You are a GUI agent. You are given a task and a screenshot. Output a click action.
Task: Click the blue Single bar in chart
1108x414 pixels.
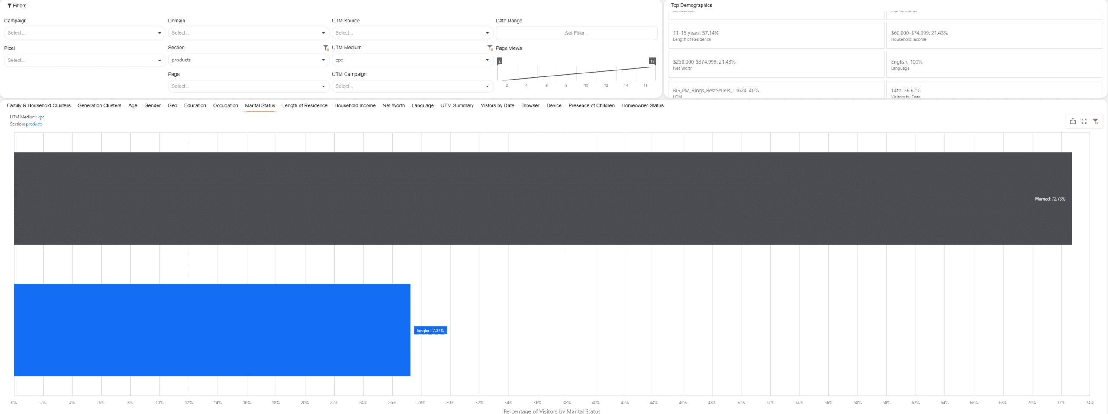point(212,330)
